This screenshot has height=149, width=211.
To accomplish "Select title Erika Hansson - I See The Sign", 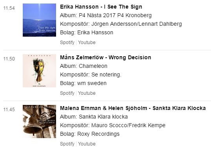I will tap(101, 7).
